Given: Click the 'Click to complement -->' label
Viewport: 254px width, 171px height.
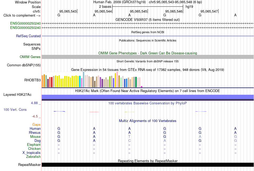Looking at the screenshot, I should (22, 16).
